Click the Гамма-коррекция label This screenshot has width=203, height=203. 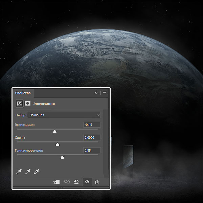click(x=29, y=151)
